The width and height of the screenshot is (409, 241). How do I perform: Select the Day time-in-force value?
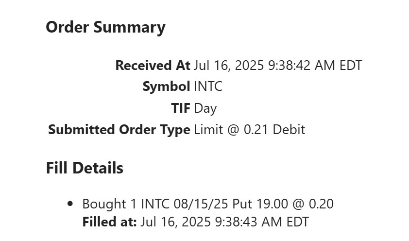tap(205, 108)
